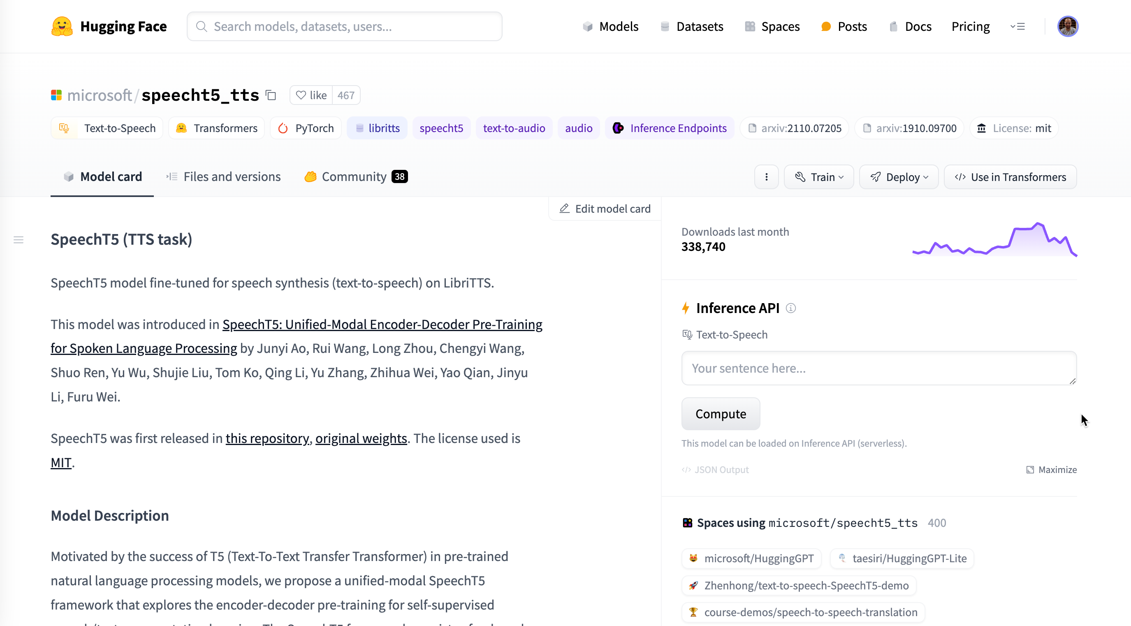Viewport: 1131px width, 626px height.
Task: Open the 'this repository' link
Action: pos(267,438)
